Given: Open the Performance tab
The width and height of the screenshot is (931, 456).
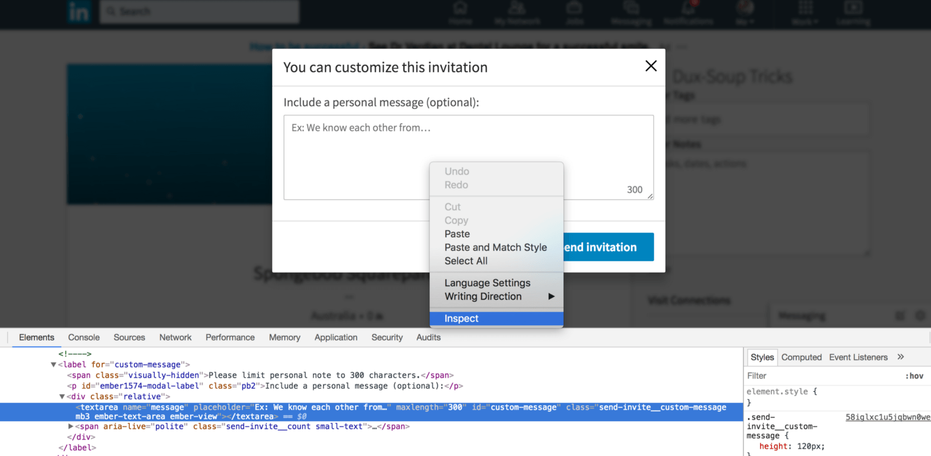Looking at the screenshot, I should point(230,337).
